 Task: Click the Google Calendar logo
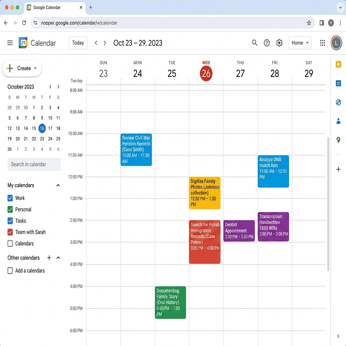[x=23, y=43]
